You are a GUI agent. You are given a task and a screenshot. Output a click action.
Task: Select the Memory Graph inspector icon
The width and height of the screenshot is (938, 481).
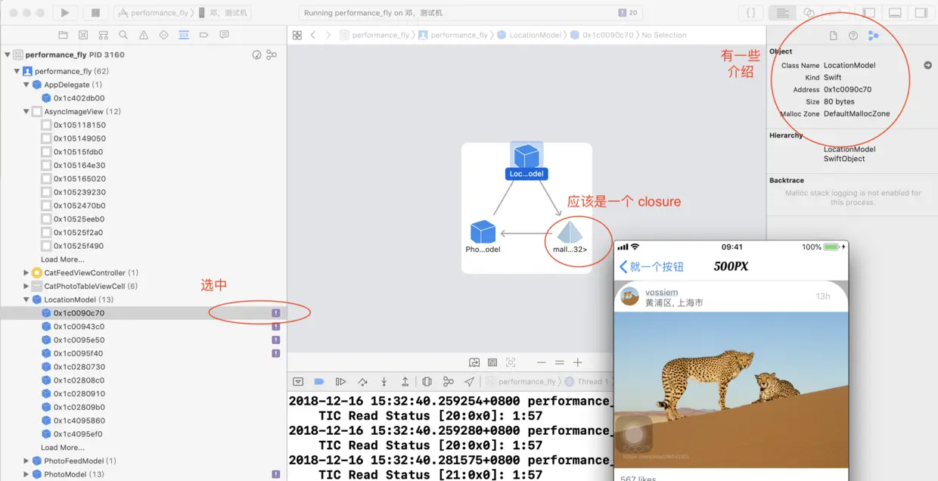pos(873,36)
